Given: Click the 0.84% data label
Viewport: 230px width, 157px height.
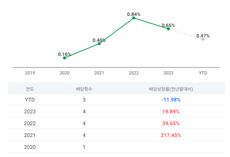Looking at the screenshot, I should click(134, 14).
